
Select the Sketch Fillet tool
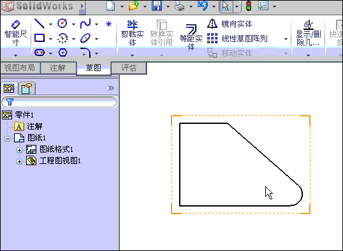[x=85, y=53]
